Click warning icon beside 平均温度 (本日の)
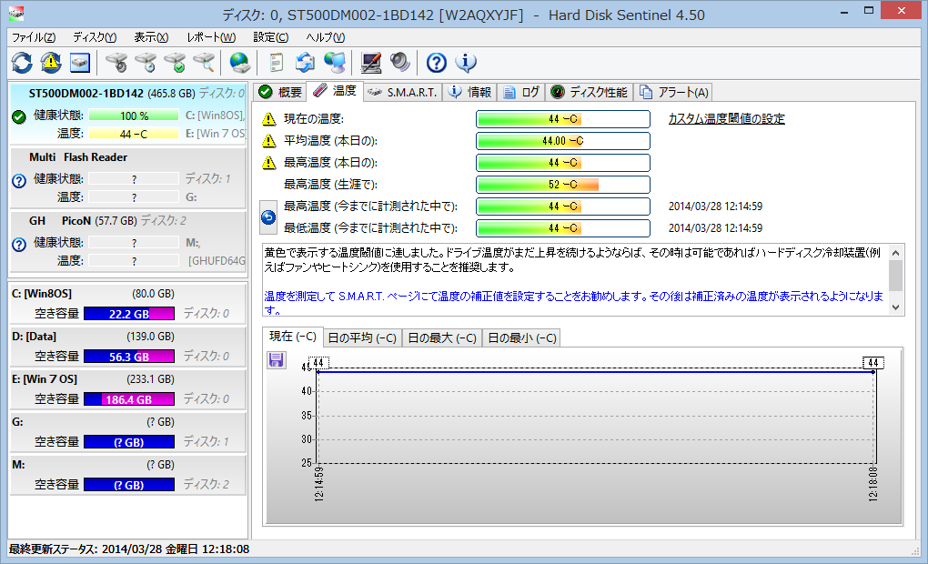The width and height of the screenshot is (928, 564). click(x=269, y=141)
